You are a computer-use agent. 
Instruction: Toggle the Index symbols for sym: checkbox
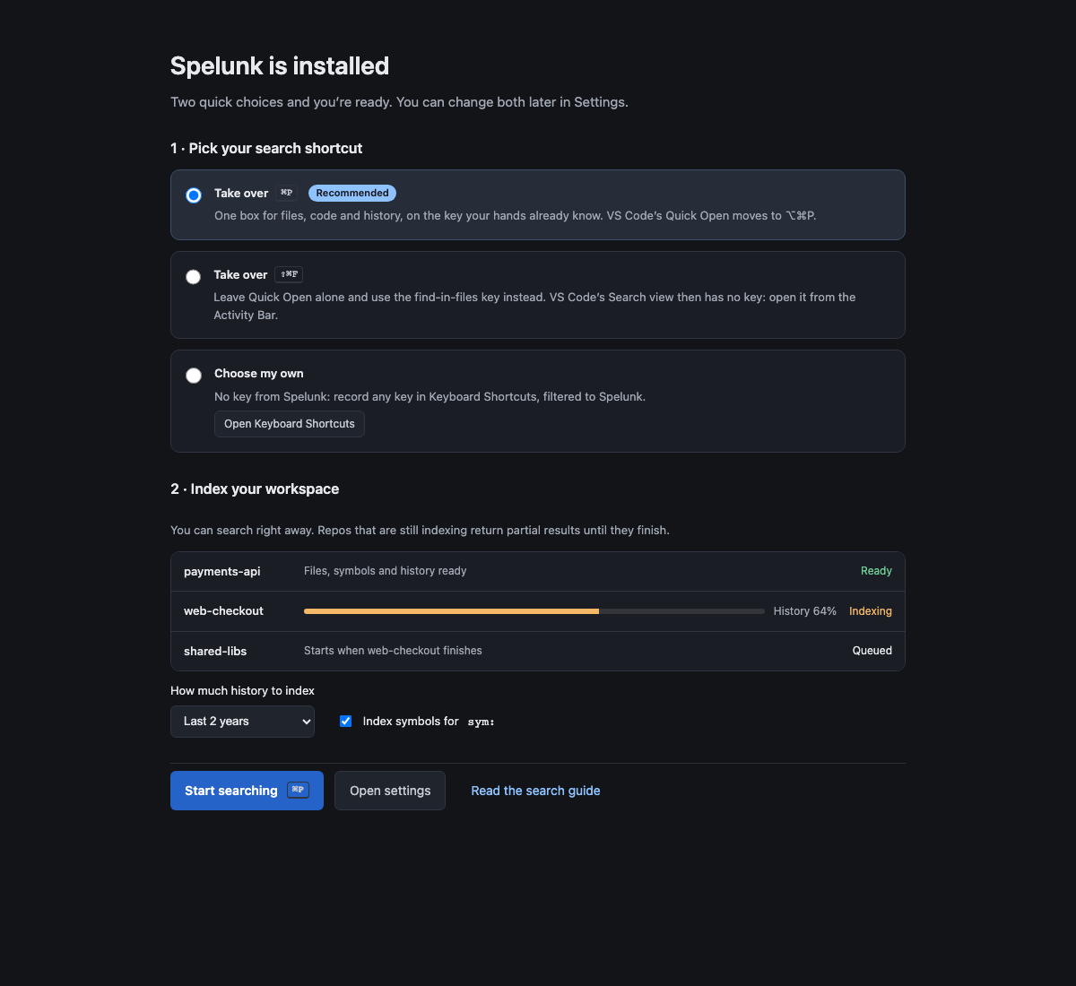345,721
